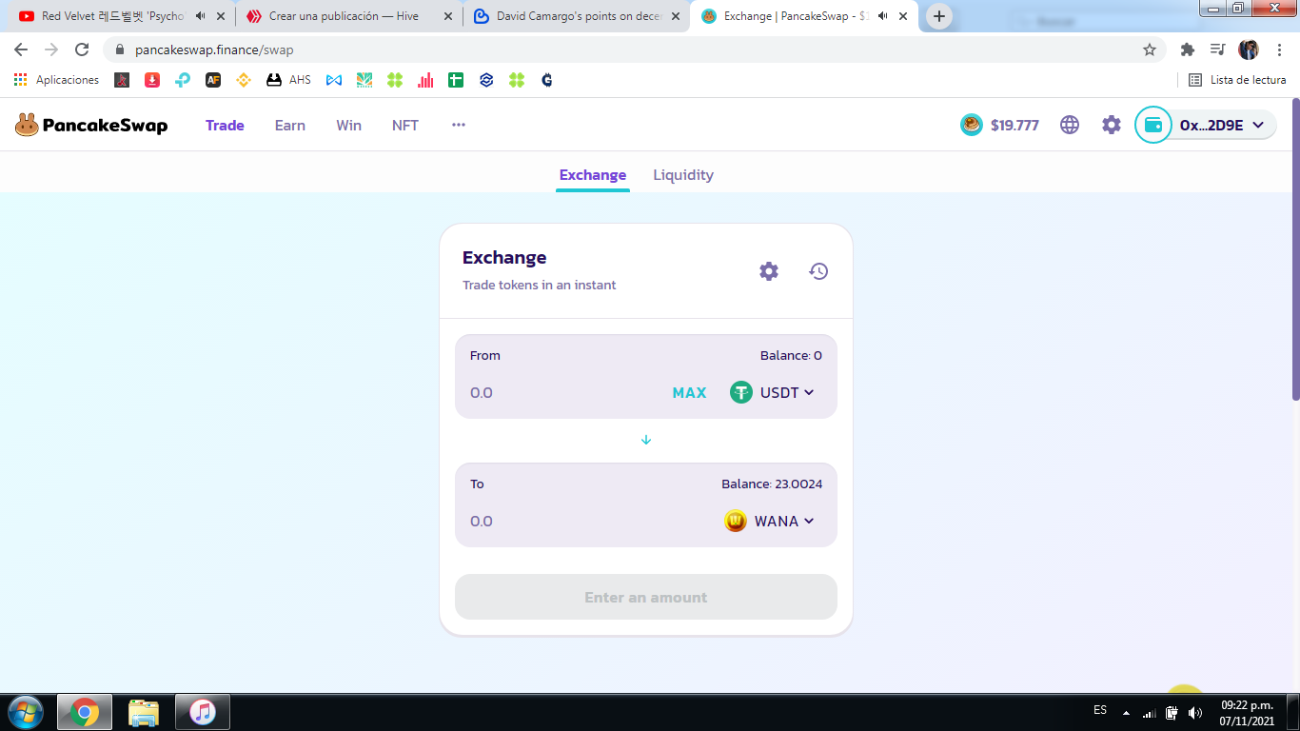The height and width of the screenshot is (731, 1300).
Task: Open the language globe icon
Action: pos(1070,125)
